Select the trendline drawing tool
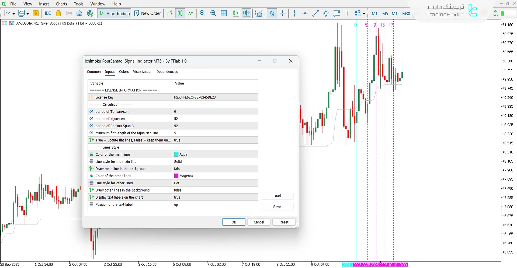Viewport: 517px width, 268px height. (315, 13)
